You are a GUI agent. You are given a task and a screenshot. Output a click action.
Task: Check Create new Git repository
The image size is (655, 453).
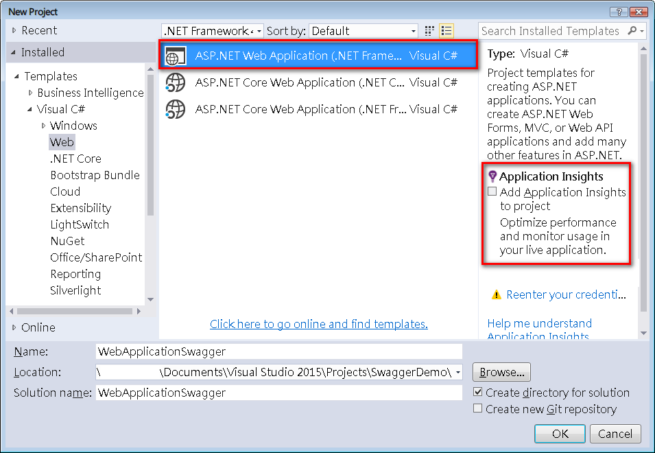coord(478,408)
